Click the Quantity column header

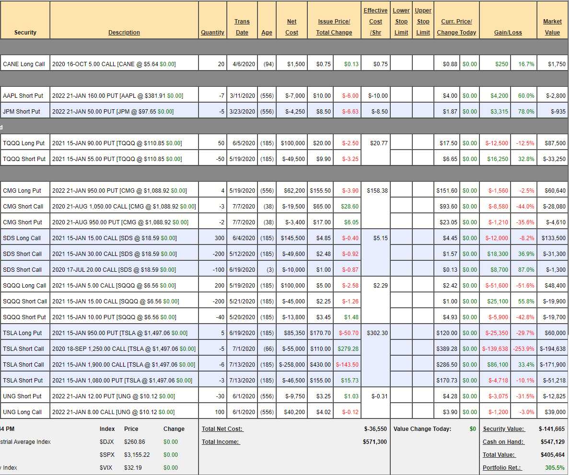(212, 33)
